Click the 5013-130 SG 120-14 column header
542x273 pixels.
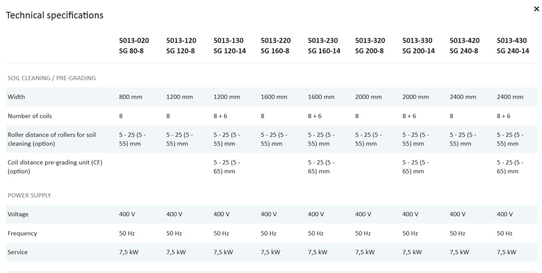coord(229,46)
